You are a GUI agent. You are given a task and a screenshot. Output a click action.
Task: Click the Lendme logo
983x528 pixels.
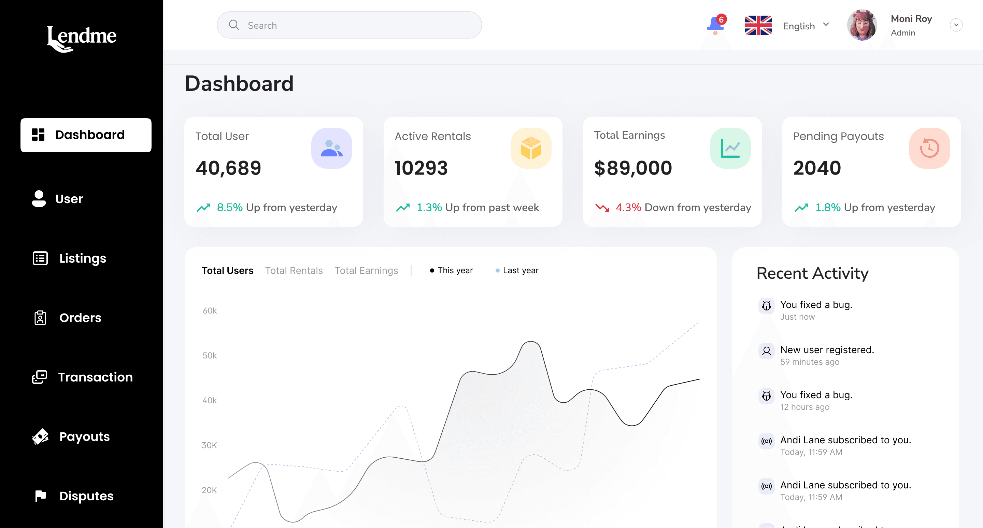point(81,38)
